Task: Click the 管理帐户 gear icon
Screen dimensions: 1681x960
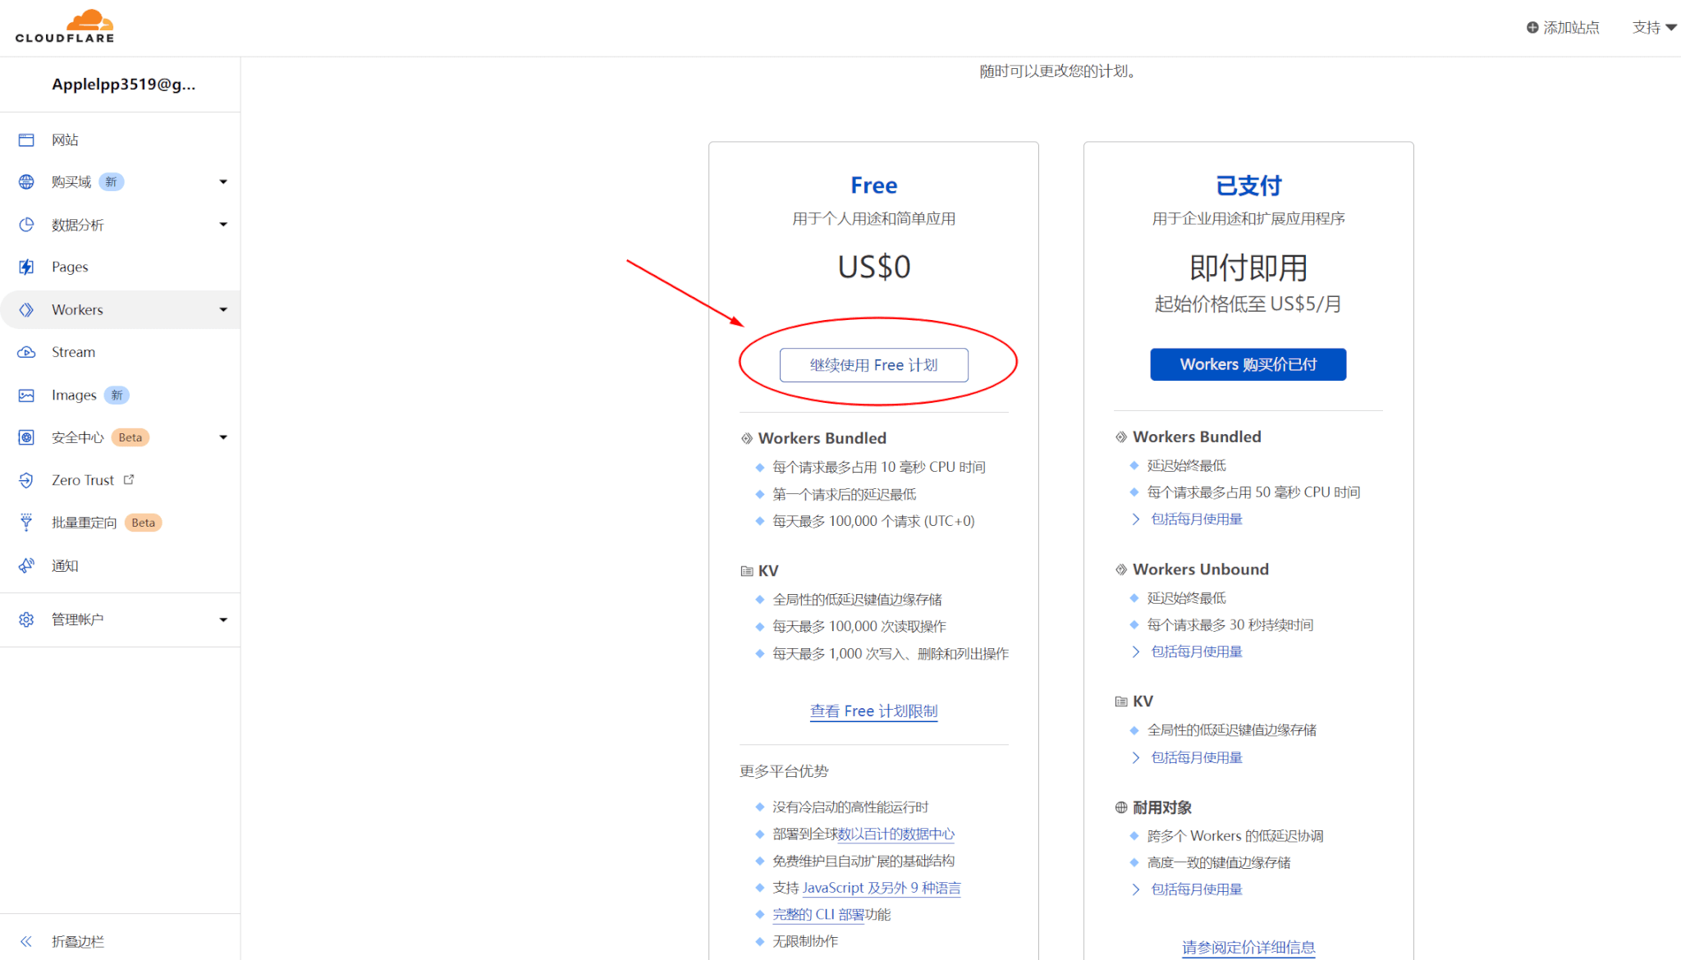Action: [x=26, y=619]
